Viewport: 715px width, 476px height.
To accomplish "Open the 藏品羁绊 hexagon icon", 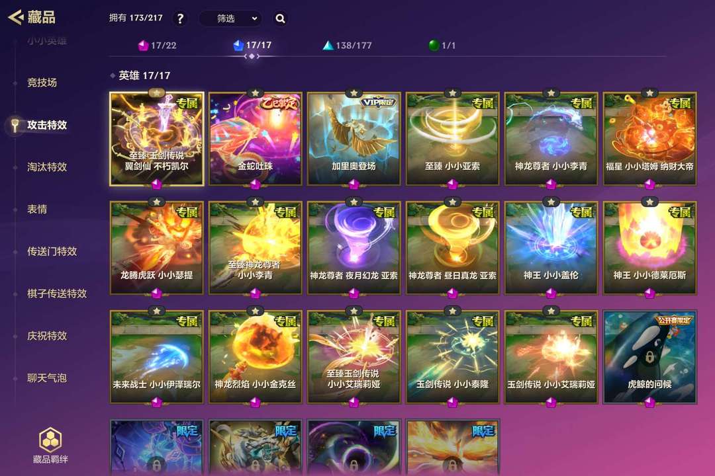I will [x=50, y=440].
